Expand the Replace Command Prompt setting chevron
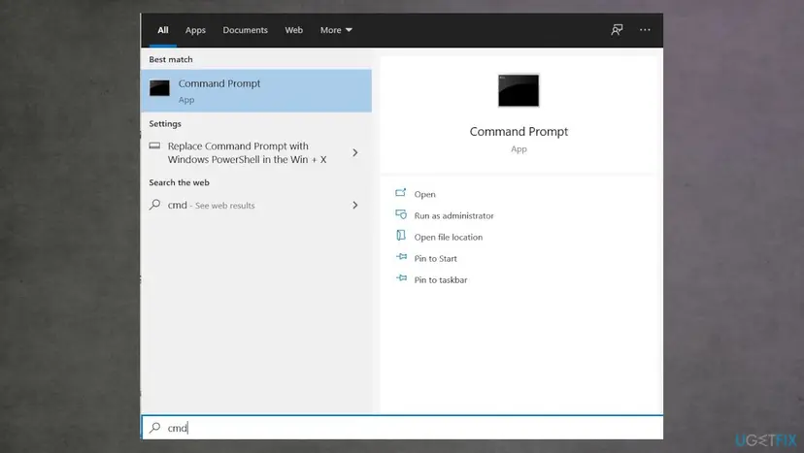Image resolution: width=804 pixels, height=453 pixels. [x=354, y=152]
